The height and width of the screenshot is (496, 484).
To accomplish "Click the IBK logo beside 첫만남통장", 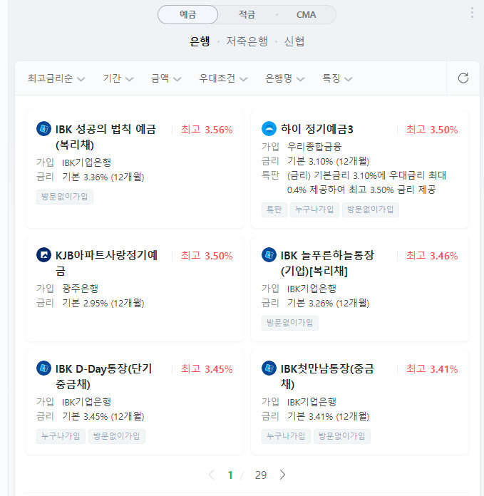I will [269, 368].
